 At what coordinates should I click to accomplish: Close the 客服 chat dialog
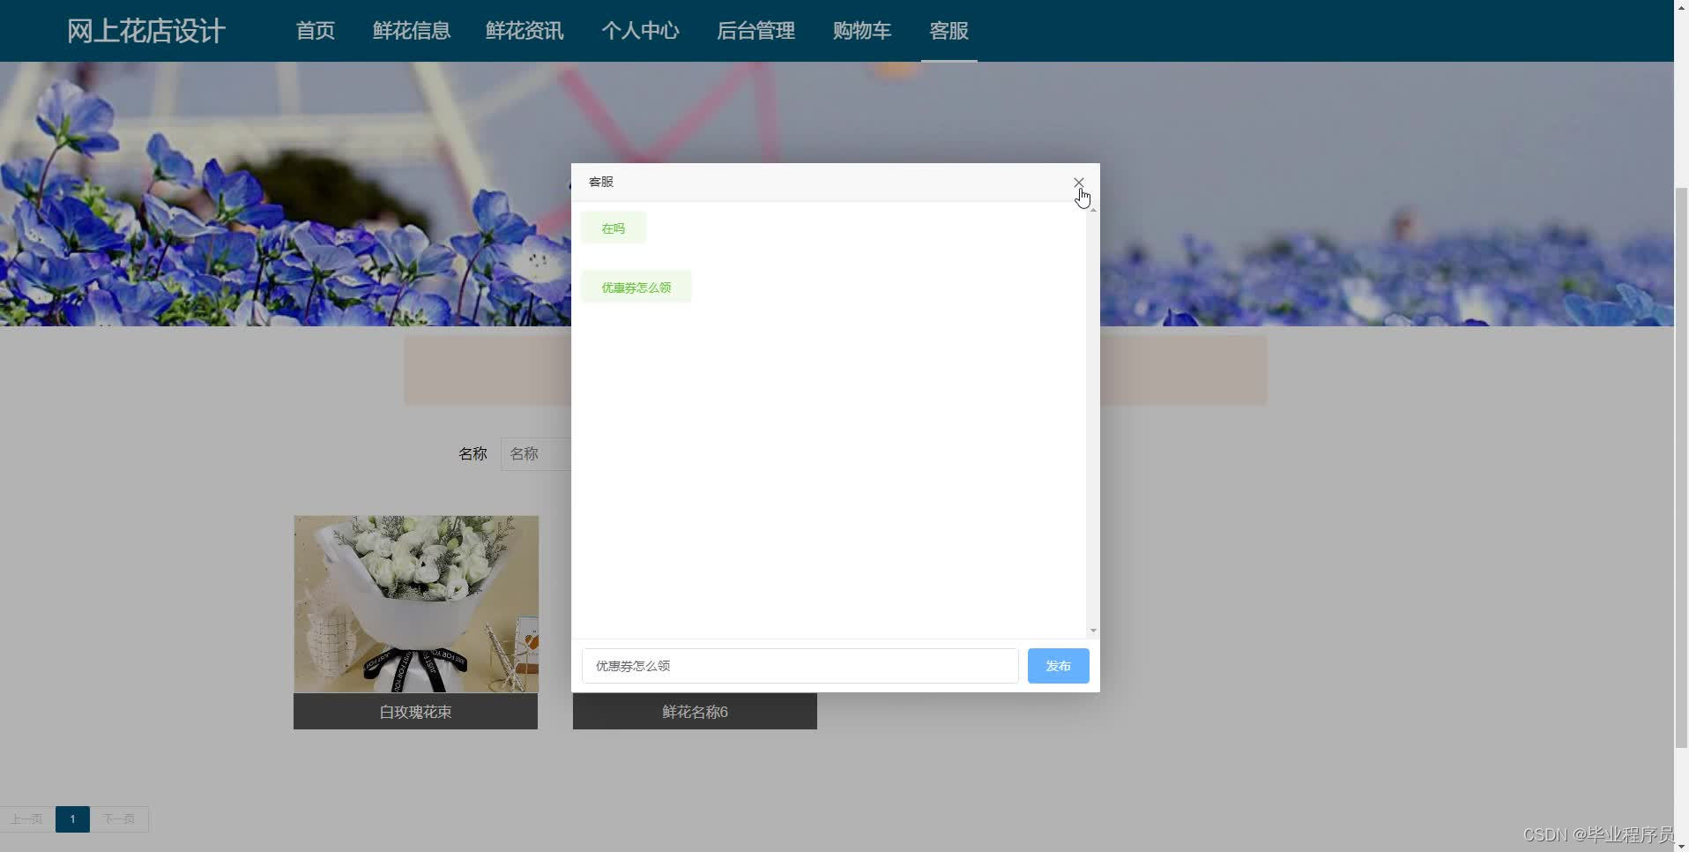click(1078, 183)
